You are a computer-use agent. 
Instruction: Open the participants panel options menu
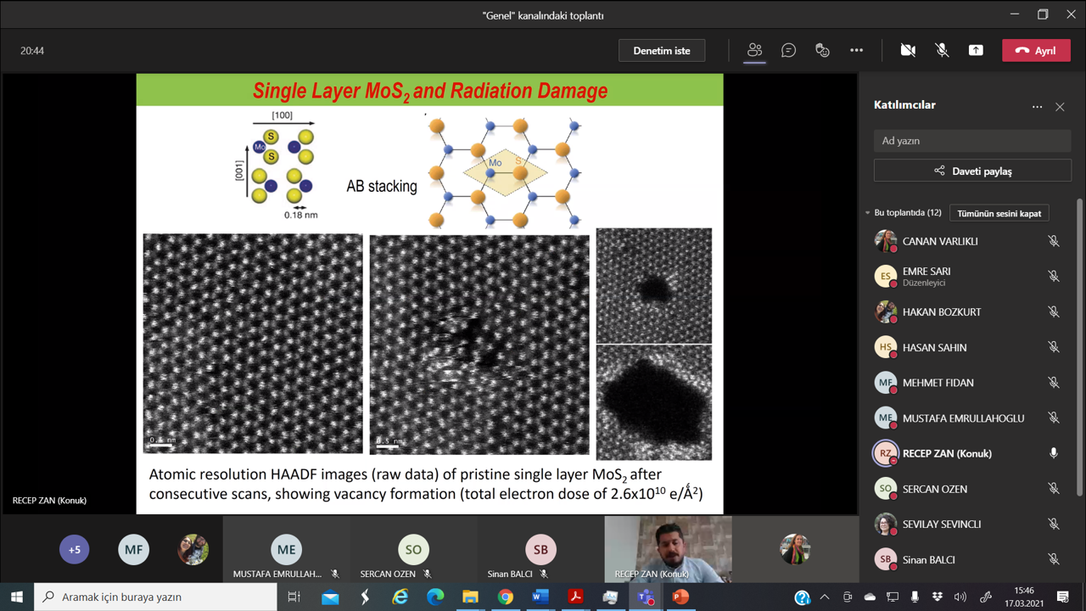tap(1037, 106)
